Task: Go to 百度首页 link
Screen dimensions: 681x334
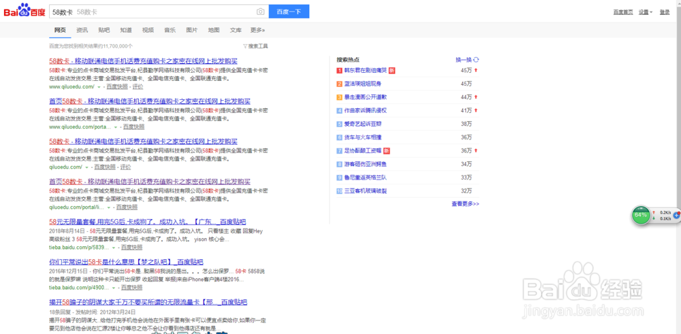Action: tap(623, 12)
